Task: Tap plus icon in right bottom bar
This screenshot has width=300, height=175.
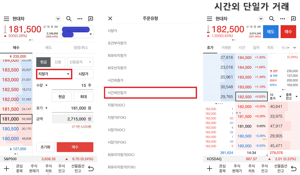Action: pyautogui.click(x=210, y=169)
